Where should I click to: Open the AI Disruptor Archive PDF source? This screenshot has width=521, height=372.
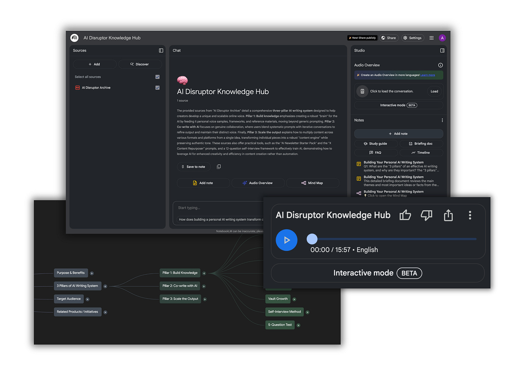coord(96,88)
